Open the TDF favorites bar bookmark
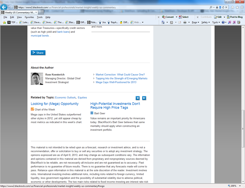This screenshot has width=245, height=188. tap(12, 22)
